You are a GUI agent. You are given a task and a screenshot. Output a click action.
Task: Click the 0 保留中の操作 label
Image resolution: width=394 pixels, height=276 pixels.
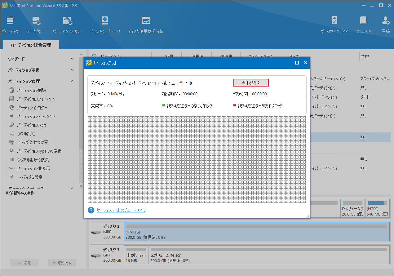[20, 193]
